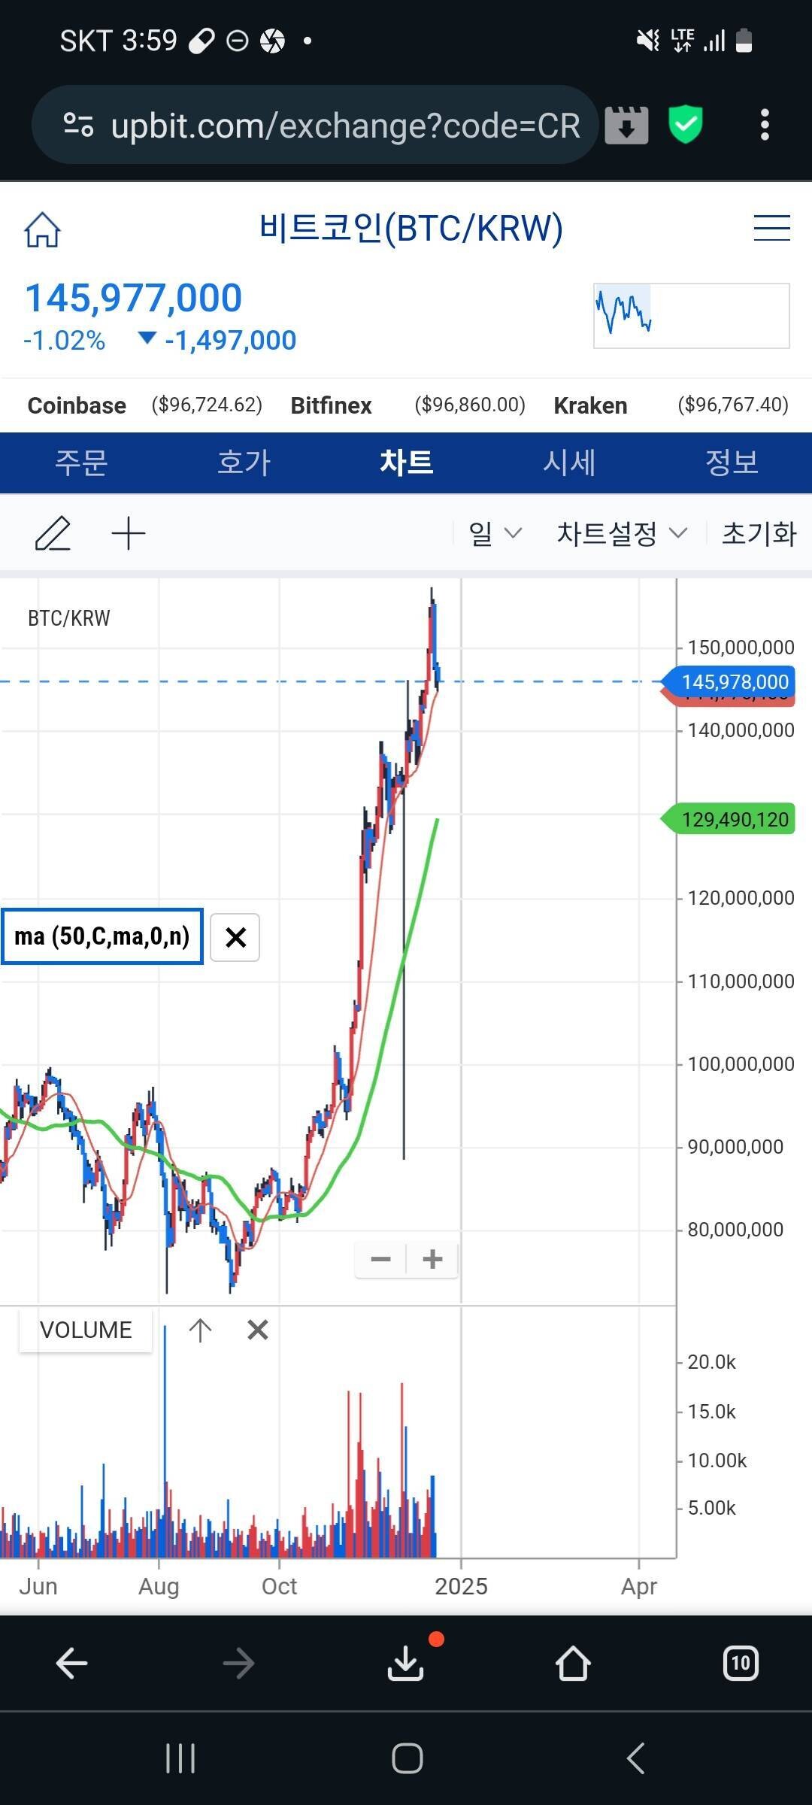Viewport: 812px width, 1805px height.
Task: Zoom out chart with minus button
Action: [381, 1259]
